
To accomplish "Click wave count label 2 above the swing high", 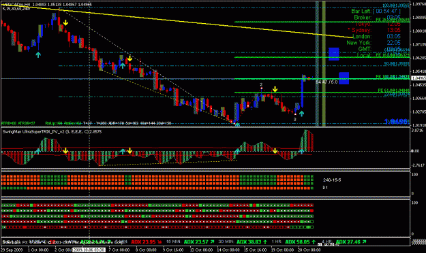I will pos(261,84).
